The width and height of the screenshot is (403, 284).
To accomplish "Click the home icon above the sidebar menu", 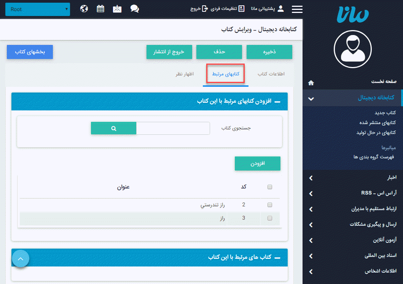I will (x=311, y=82).
